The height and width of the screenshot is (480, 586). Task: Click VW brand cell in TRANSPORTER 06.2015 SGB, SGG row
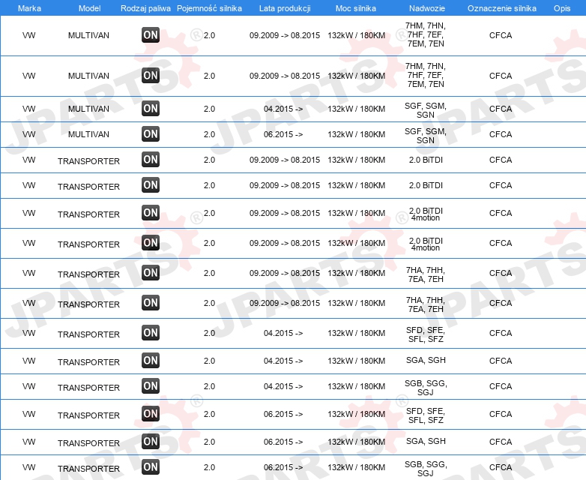pos(28,467)
